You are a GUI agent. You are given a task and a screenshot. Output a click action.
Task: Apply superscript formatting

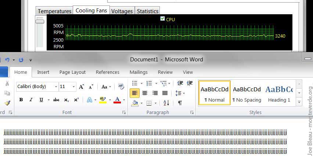coord(76,100)
